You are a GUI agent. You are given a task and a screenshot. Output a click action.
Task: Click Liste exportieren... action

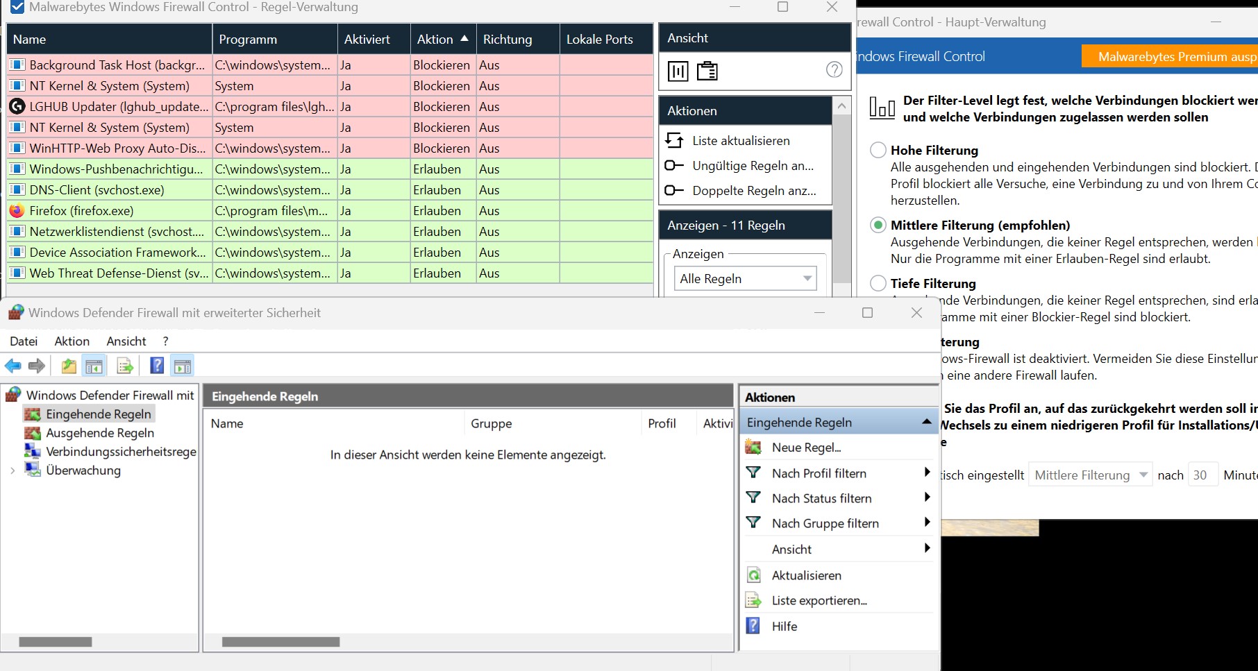tap(819, 600)
